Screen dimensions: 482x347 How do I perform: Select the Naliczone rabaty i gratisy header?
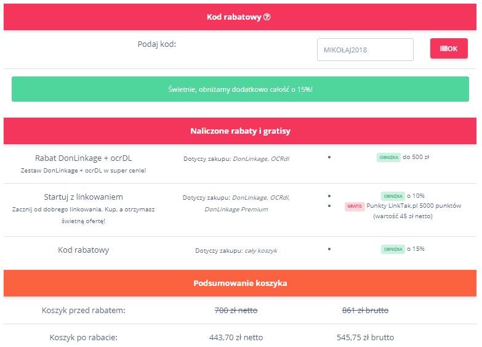coord(240,131)
